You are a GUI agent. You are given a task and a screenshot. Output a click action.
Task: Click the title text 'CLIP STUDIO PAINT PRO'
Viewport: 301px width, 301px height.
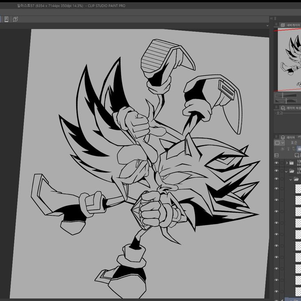[107, 6]
